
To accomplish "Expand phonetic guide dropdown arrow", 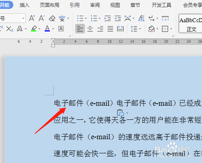I will pos(68,18).
